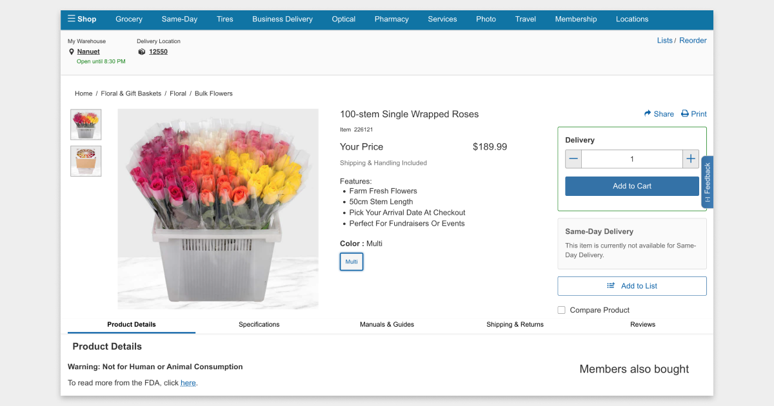Viewport: 774px width, 406px height.
Task: Open the Pharmacy menu item
Action: [x=392, y=19]
